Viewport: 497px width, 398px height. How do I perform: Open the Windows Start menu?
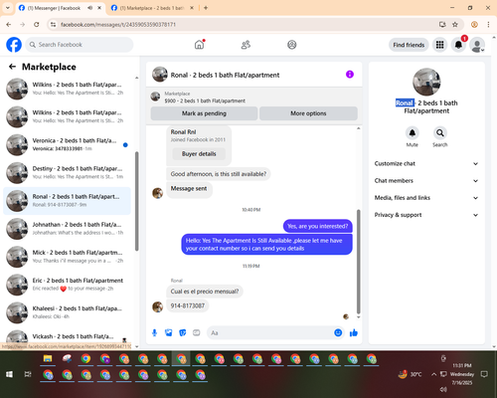tap(9, 374)
